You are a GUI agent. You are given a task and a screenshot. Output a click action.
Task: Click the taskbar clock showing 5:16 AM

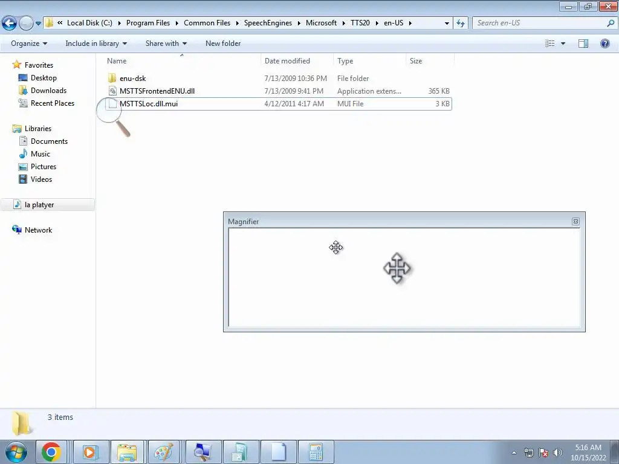[588, 453]
